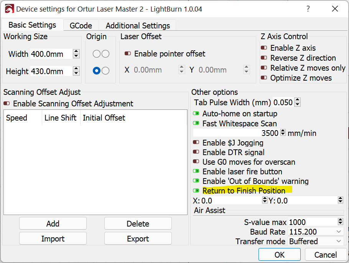Screen dimensions: 349x263
Task: Click the Export button
Action: point(138,238)
